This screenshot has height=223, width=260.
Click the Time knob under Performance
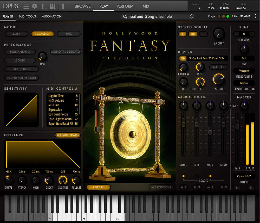click(x=42, y=56)
